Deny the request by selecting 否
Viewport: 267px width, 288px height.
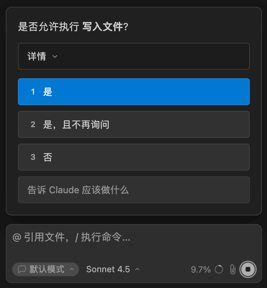click(x=133, y=157)
